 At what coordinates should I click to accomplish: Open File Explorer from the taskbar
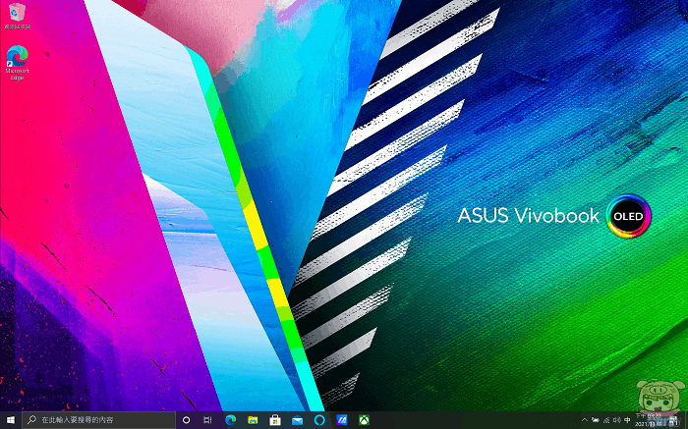tap(253, 420)
